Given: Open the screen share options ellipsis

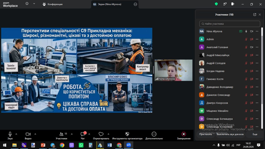Looking at the screenshot, I should pos(135,4).
